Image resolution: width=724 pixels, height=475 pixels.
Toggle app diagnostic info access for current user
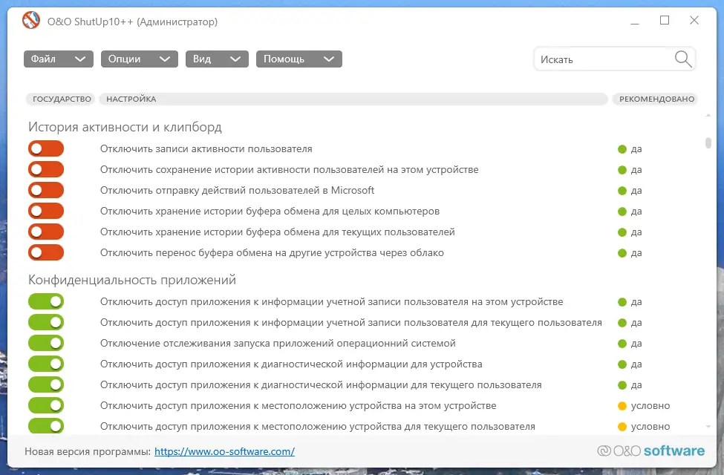46,384
